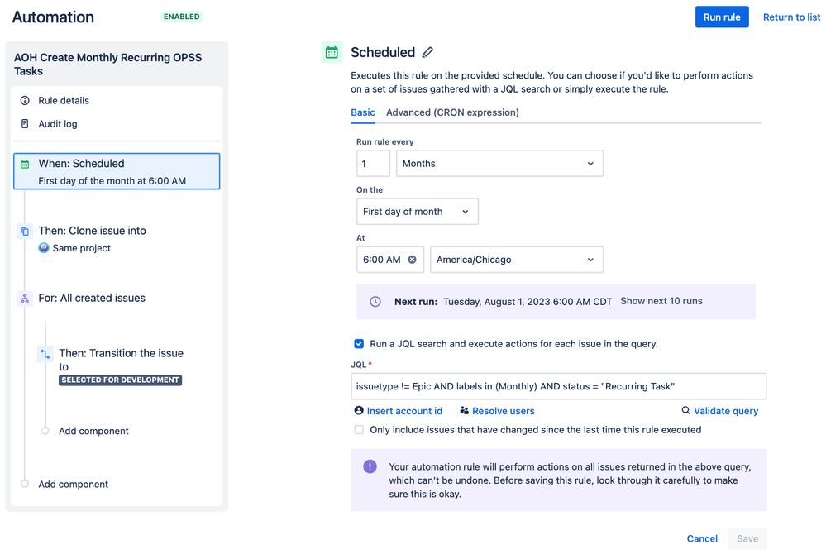Click into the JQL query field
Image resolution: width=826 pixels, height=559 pixels.
click(558, 386)
